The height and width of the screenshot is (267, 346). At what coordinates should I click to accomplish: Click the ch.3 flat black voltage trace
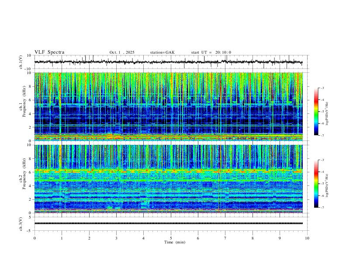(x=168, y=223)
